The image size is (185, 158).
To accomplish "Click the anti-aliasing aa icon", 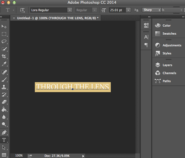I will (x=136, y=10).
